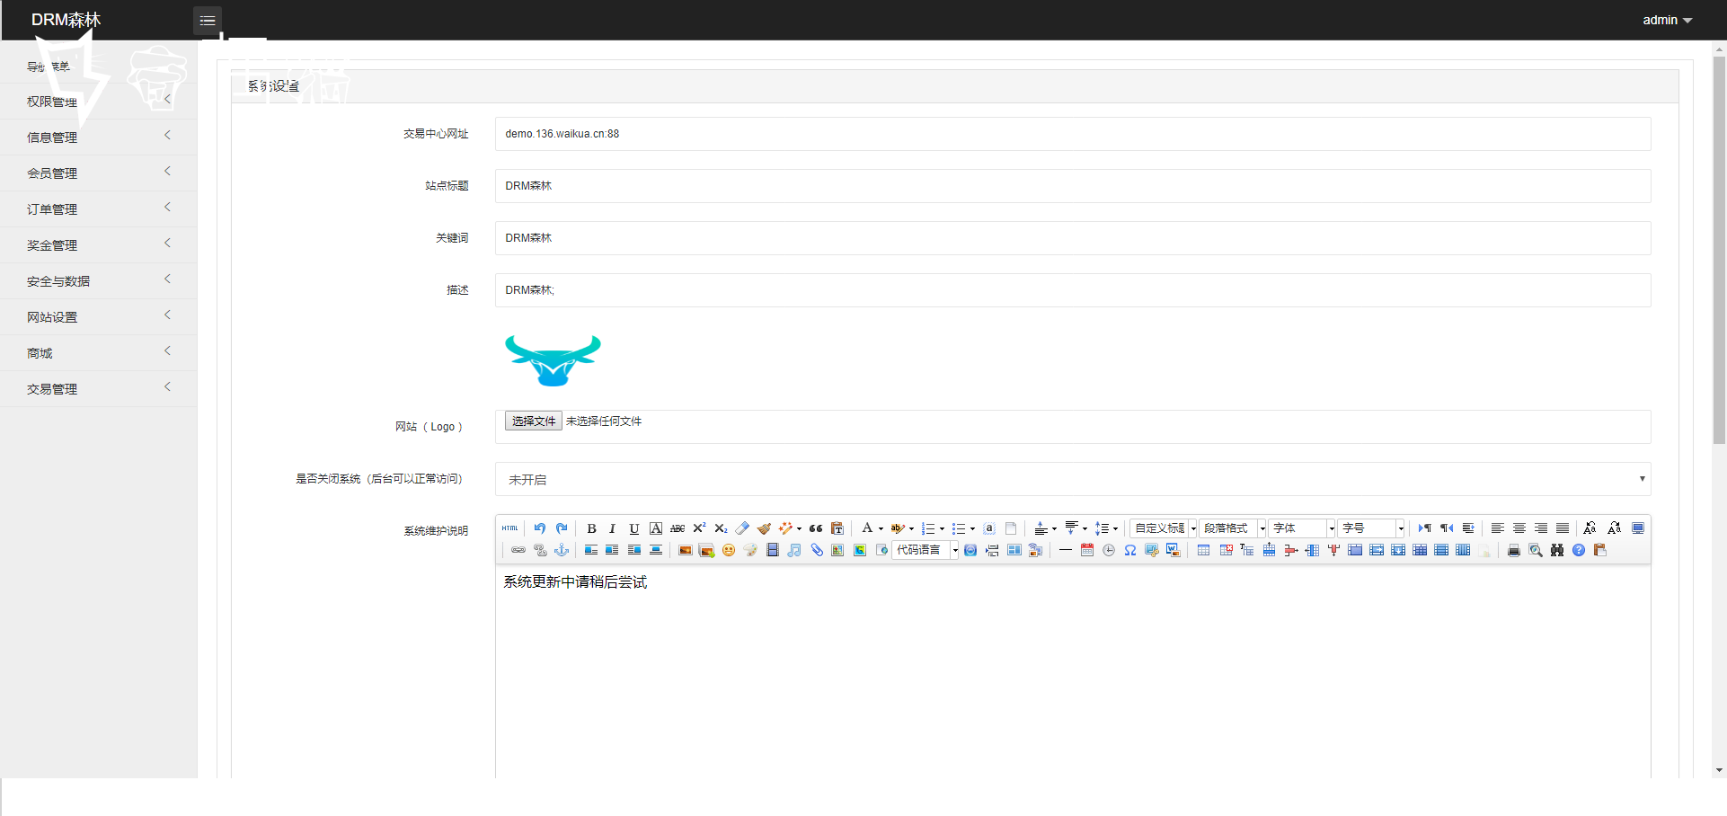Insert music with the note icon
The width and height of the screenshot is (1727, 816).
pyautogui.click(x=794, y=550)
